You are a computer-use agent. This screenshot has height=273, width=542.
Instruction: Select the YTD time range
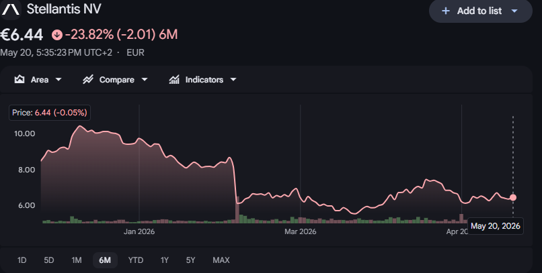[136, 260]
